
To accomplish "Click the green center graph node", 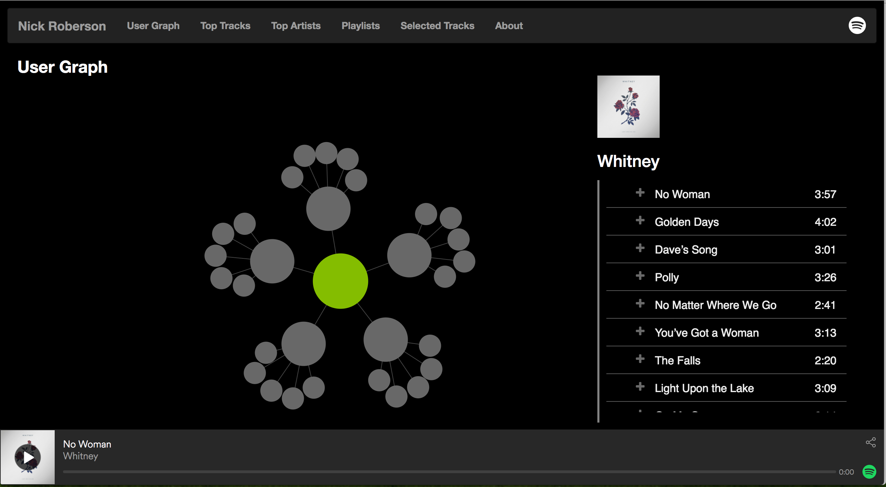I will (340, 281).
